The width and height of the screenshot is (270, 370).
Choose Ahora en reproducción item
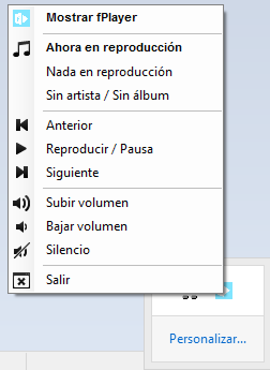click(114, 48)
